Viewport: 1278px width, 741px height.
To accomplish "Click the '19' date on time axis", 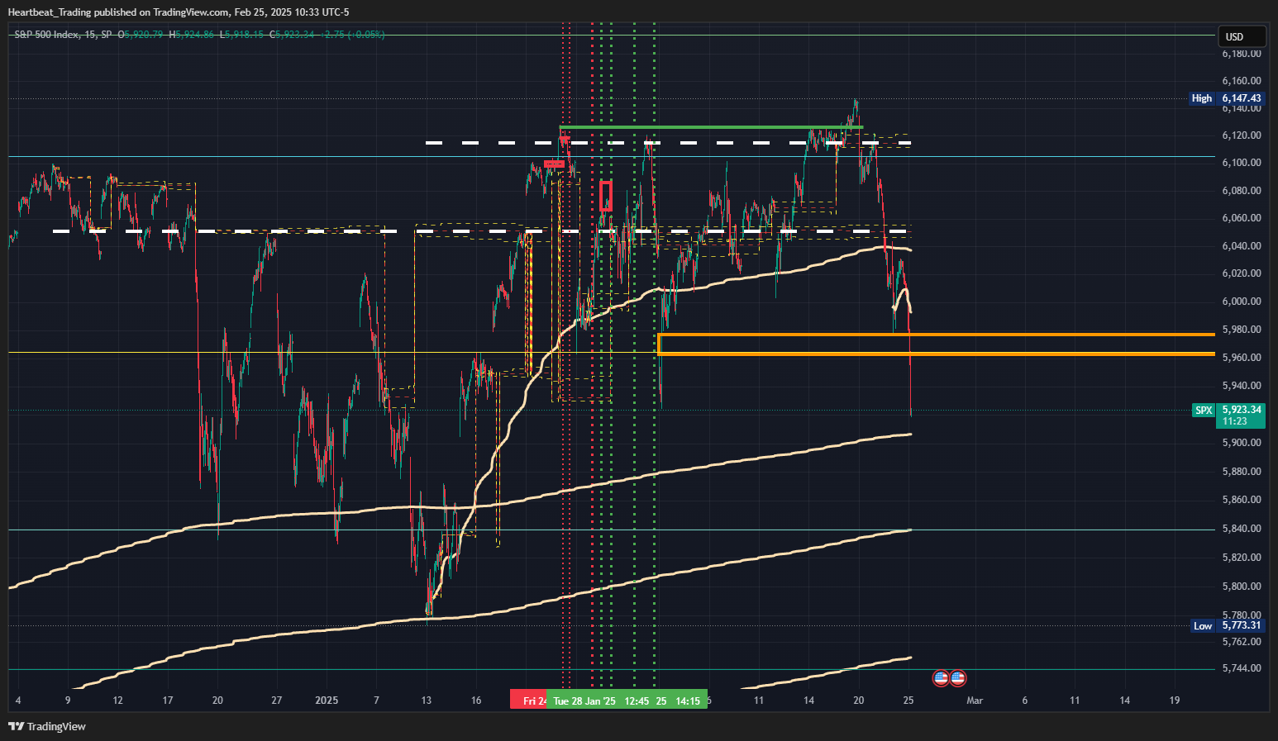I will tap(1175, 701).
